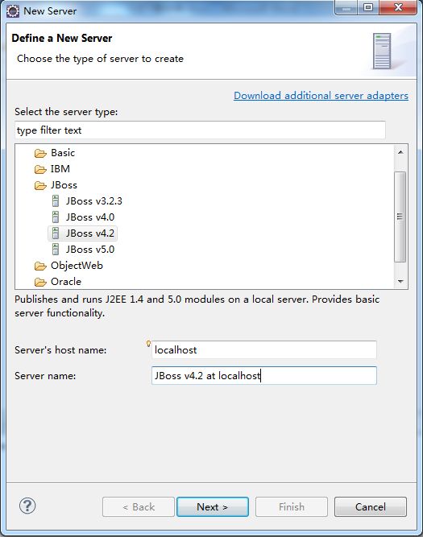Click the server list scrollbar up arrow
423x537 pixels.
pyautogui.click(x=400, y=152)
